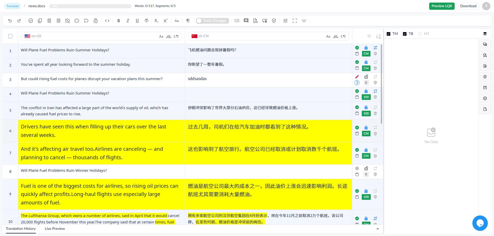Toggle the Track Changes switch

pos(212,21)
